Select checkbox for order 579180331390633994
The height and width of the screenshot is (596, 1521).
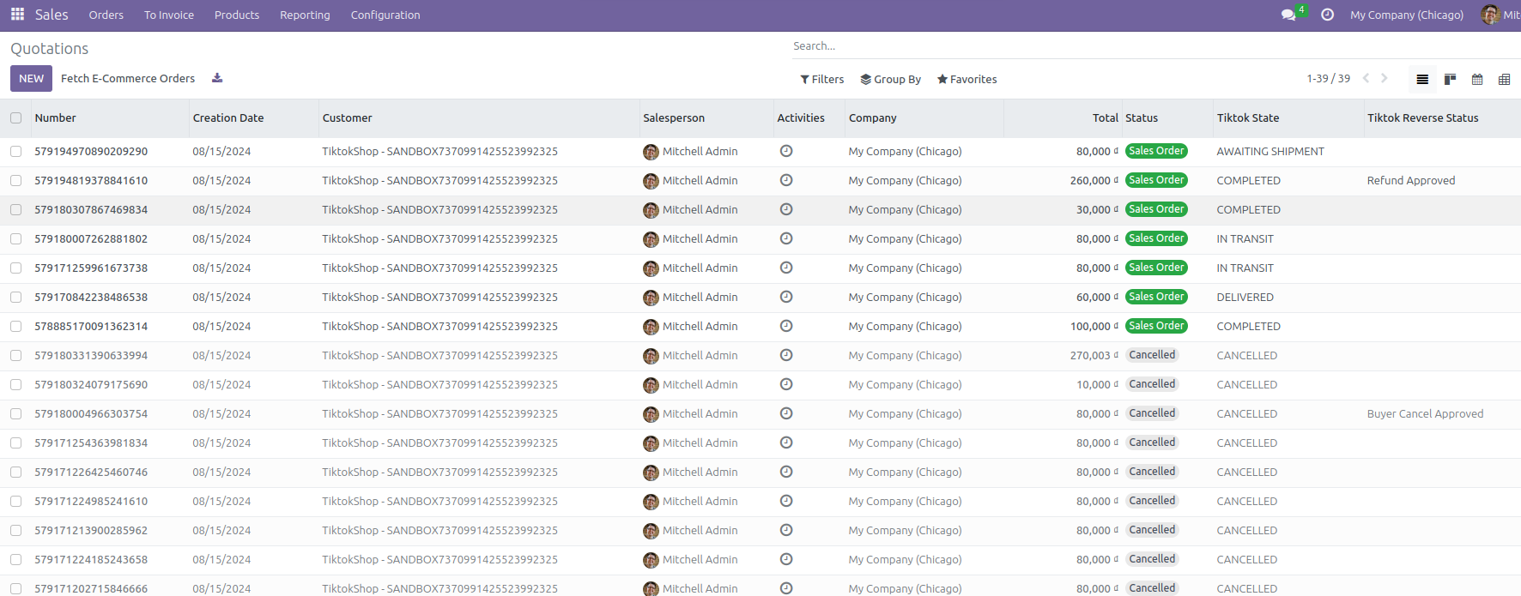[16, 356]
